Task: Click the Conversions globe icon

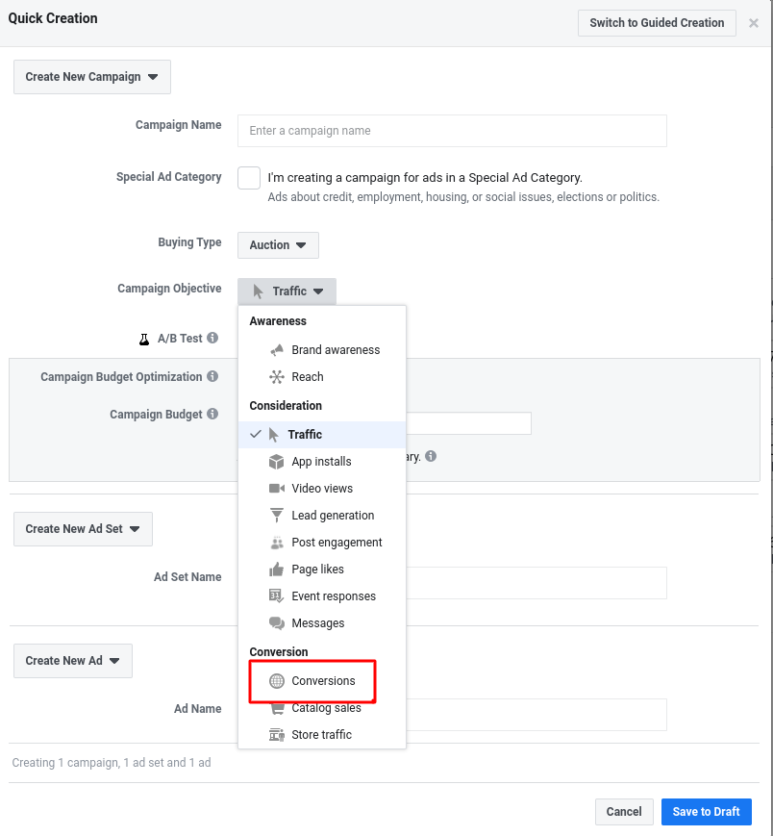Action: click(x=277, y=681)
